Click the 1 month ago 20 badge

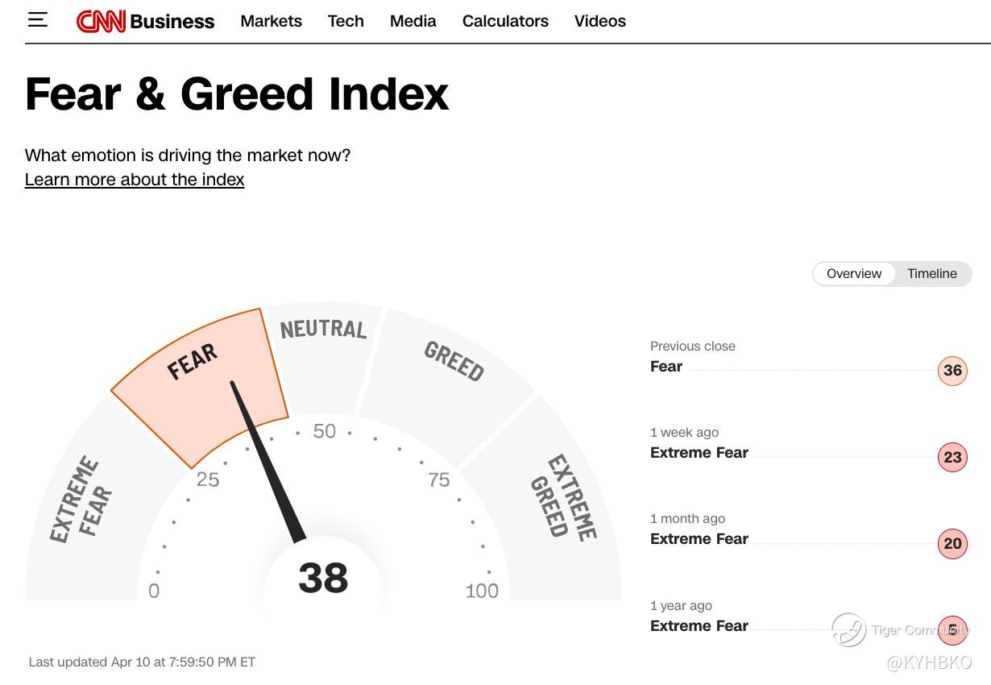952,544
